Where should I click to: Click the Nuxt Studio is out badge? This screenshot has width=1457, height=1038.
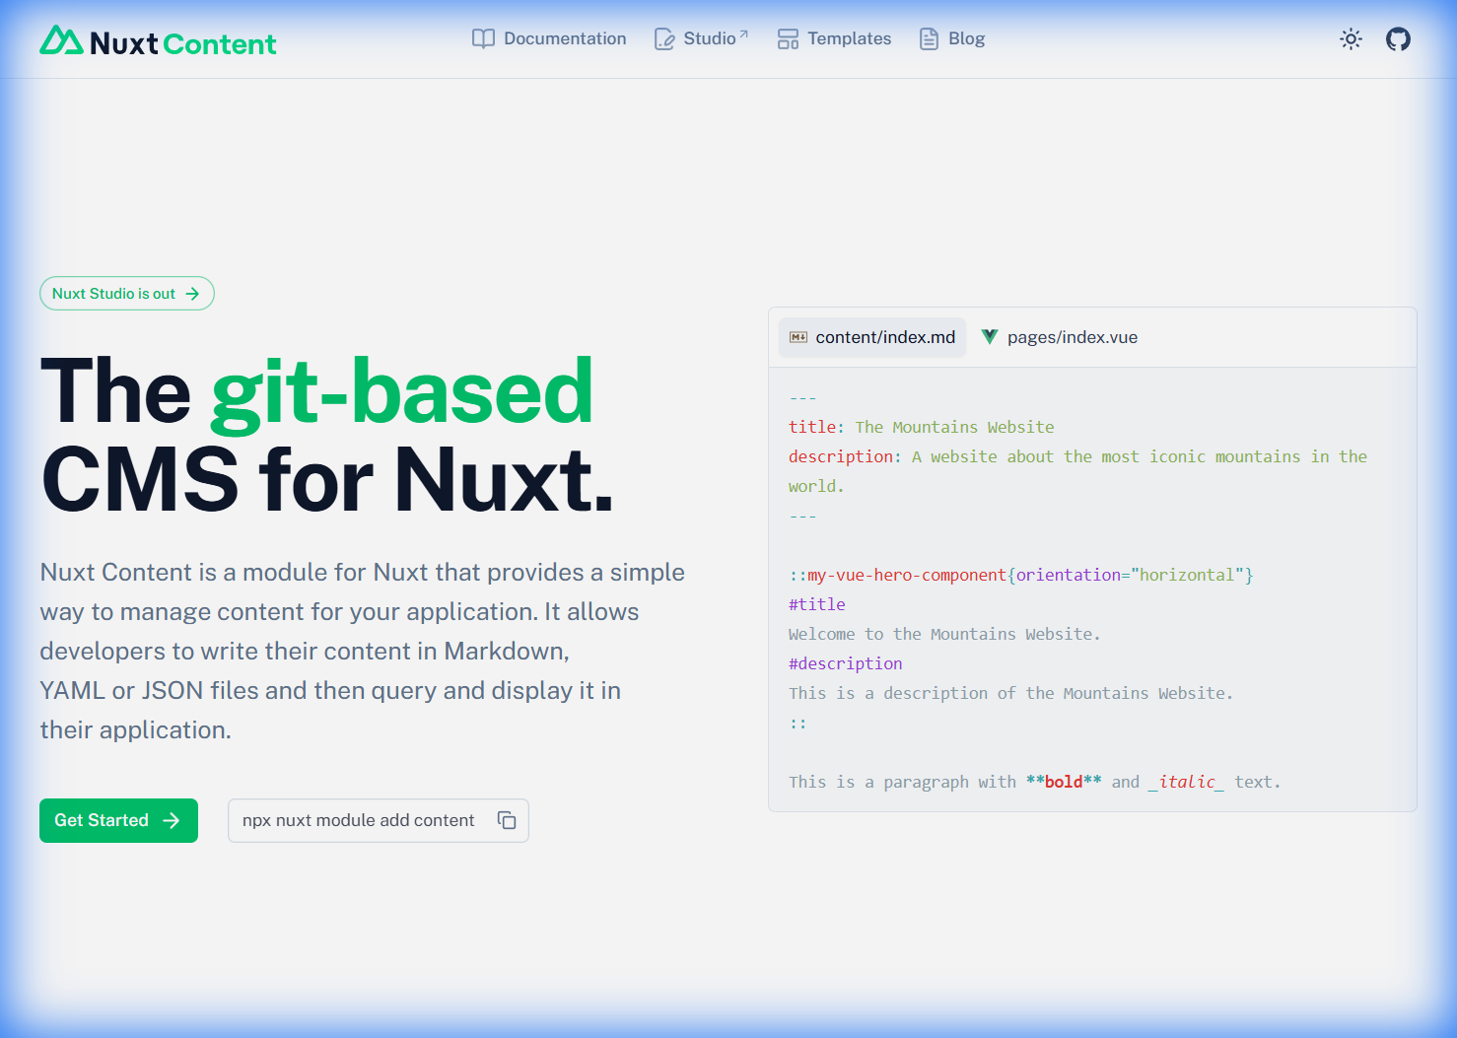point(126,294)
